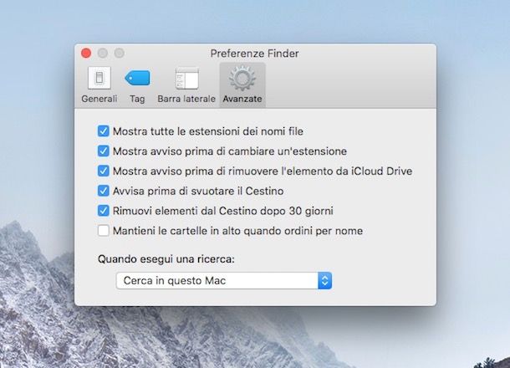
Task: Open the blue Tag preferences icon
Action: click(137, 78)
